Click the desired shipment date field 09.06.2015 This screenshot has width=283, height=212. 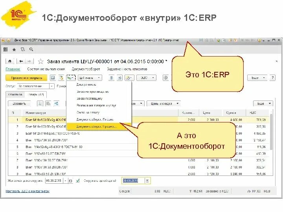pos(54,181)
